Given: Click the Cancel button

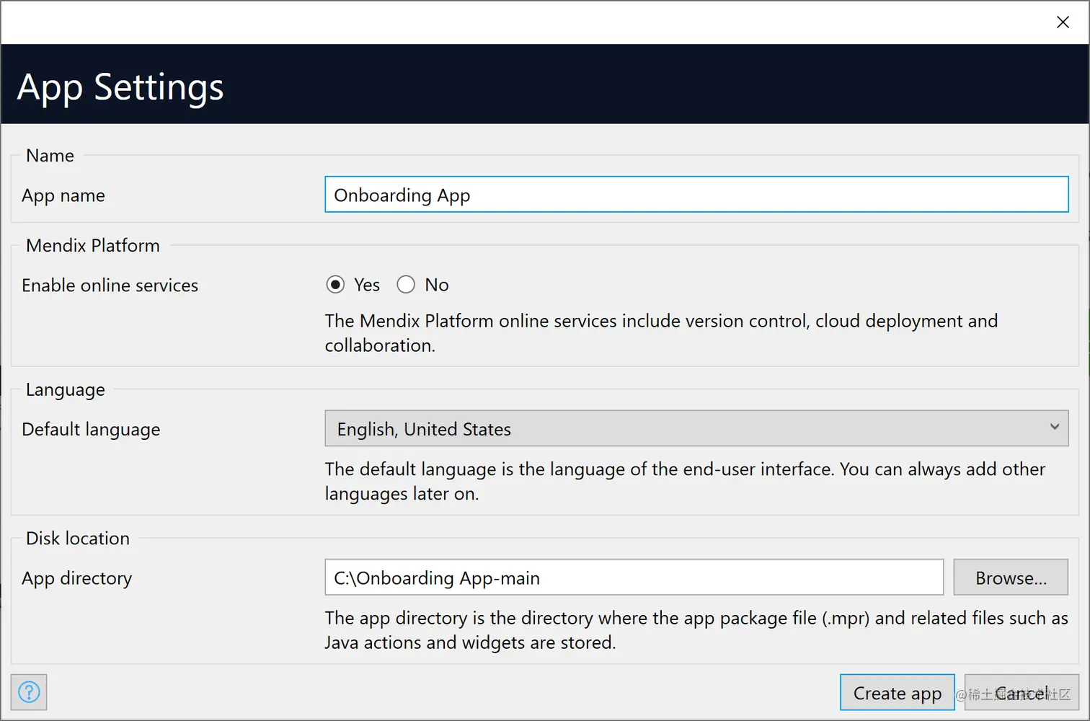Looking at the screenshot, I should tap(1021, 693).
